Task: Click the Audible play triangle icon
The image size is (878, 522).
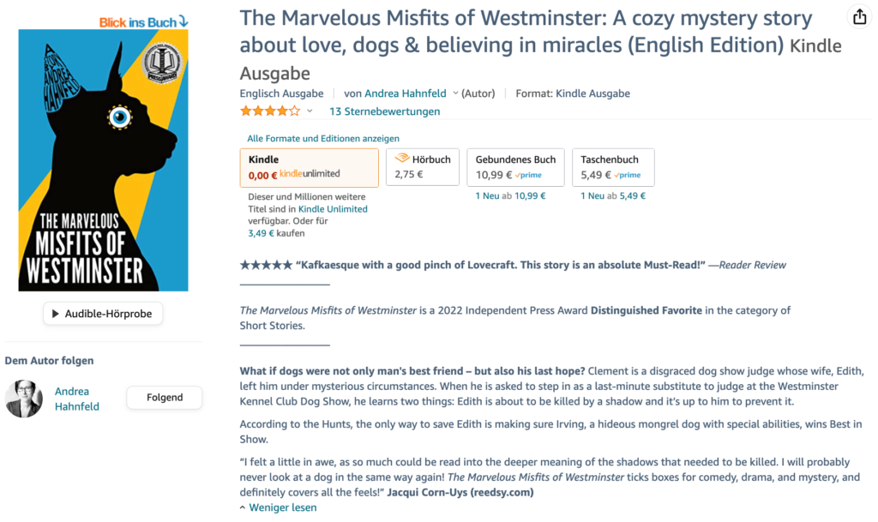Action: pyautogui.click(x=57, y=314)
